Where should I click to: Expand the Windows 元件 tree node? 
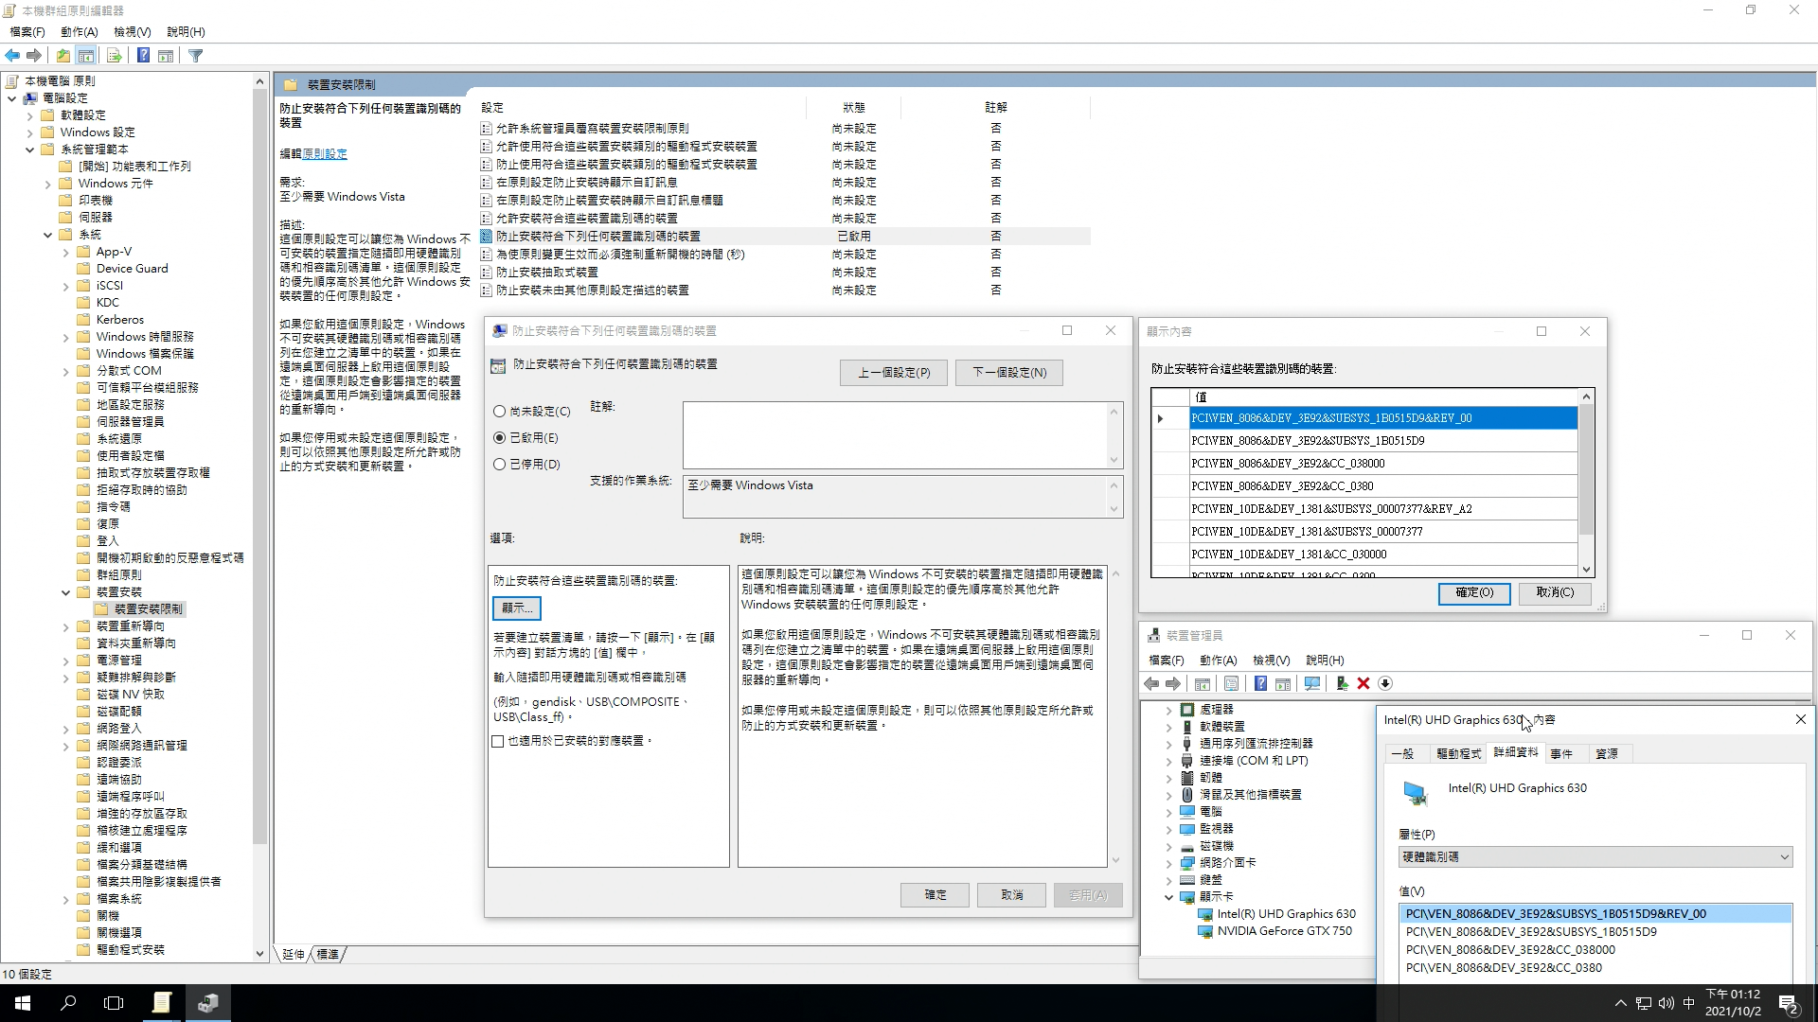48,185
